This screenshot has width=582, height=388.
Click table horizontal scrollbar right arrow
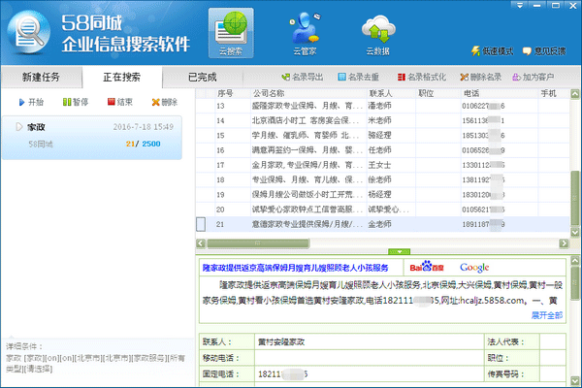[x=564, y=243]
